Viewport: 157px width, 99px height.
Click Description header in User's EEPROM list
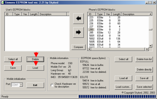click(x=53, y=14)
